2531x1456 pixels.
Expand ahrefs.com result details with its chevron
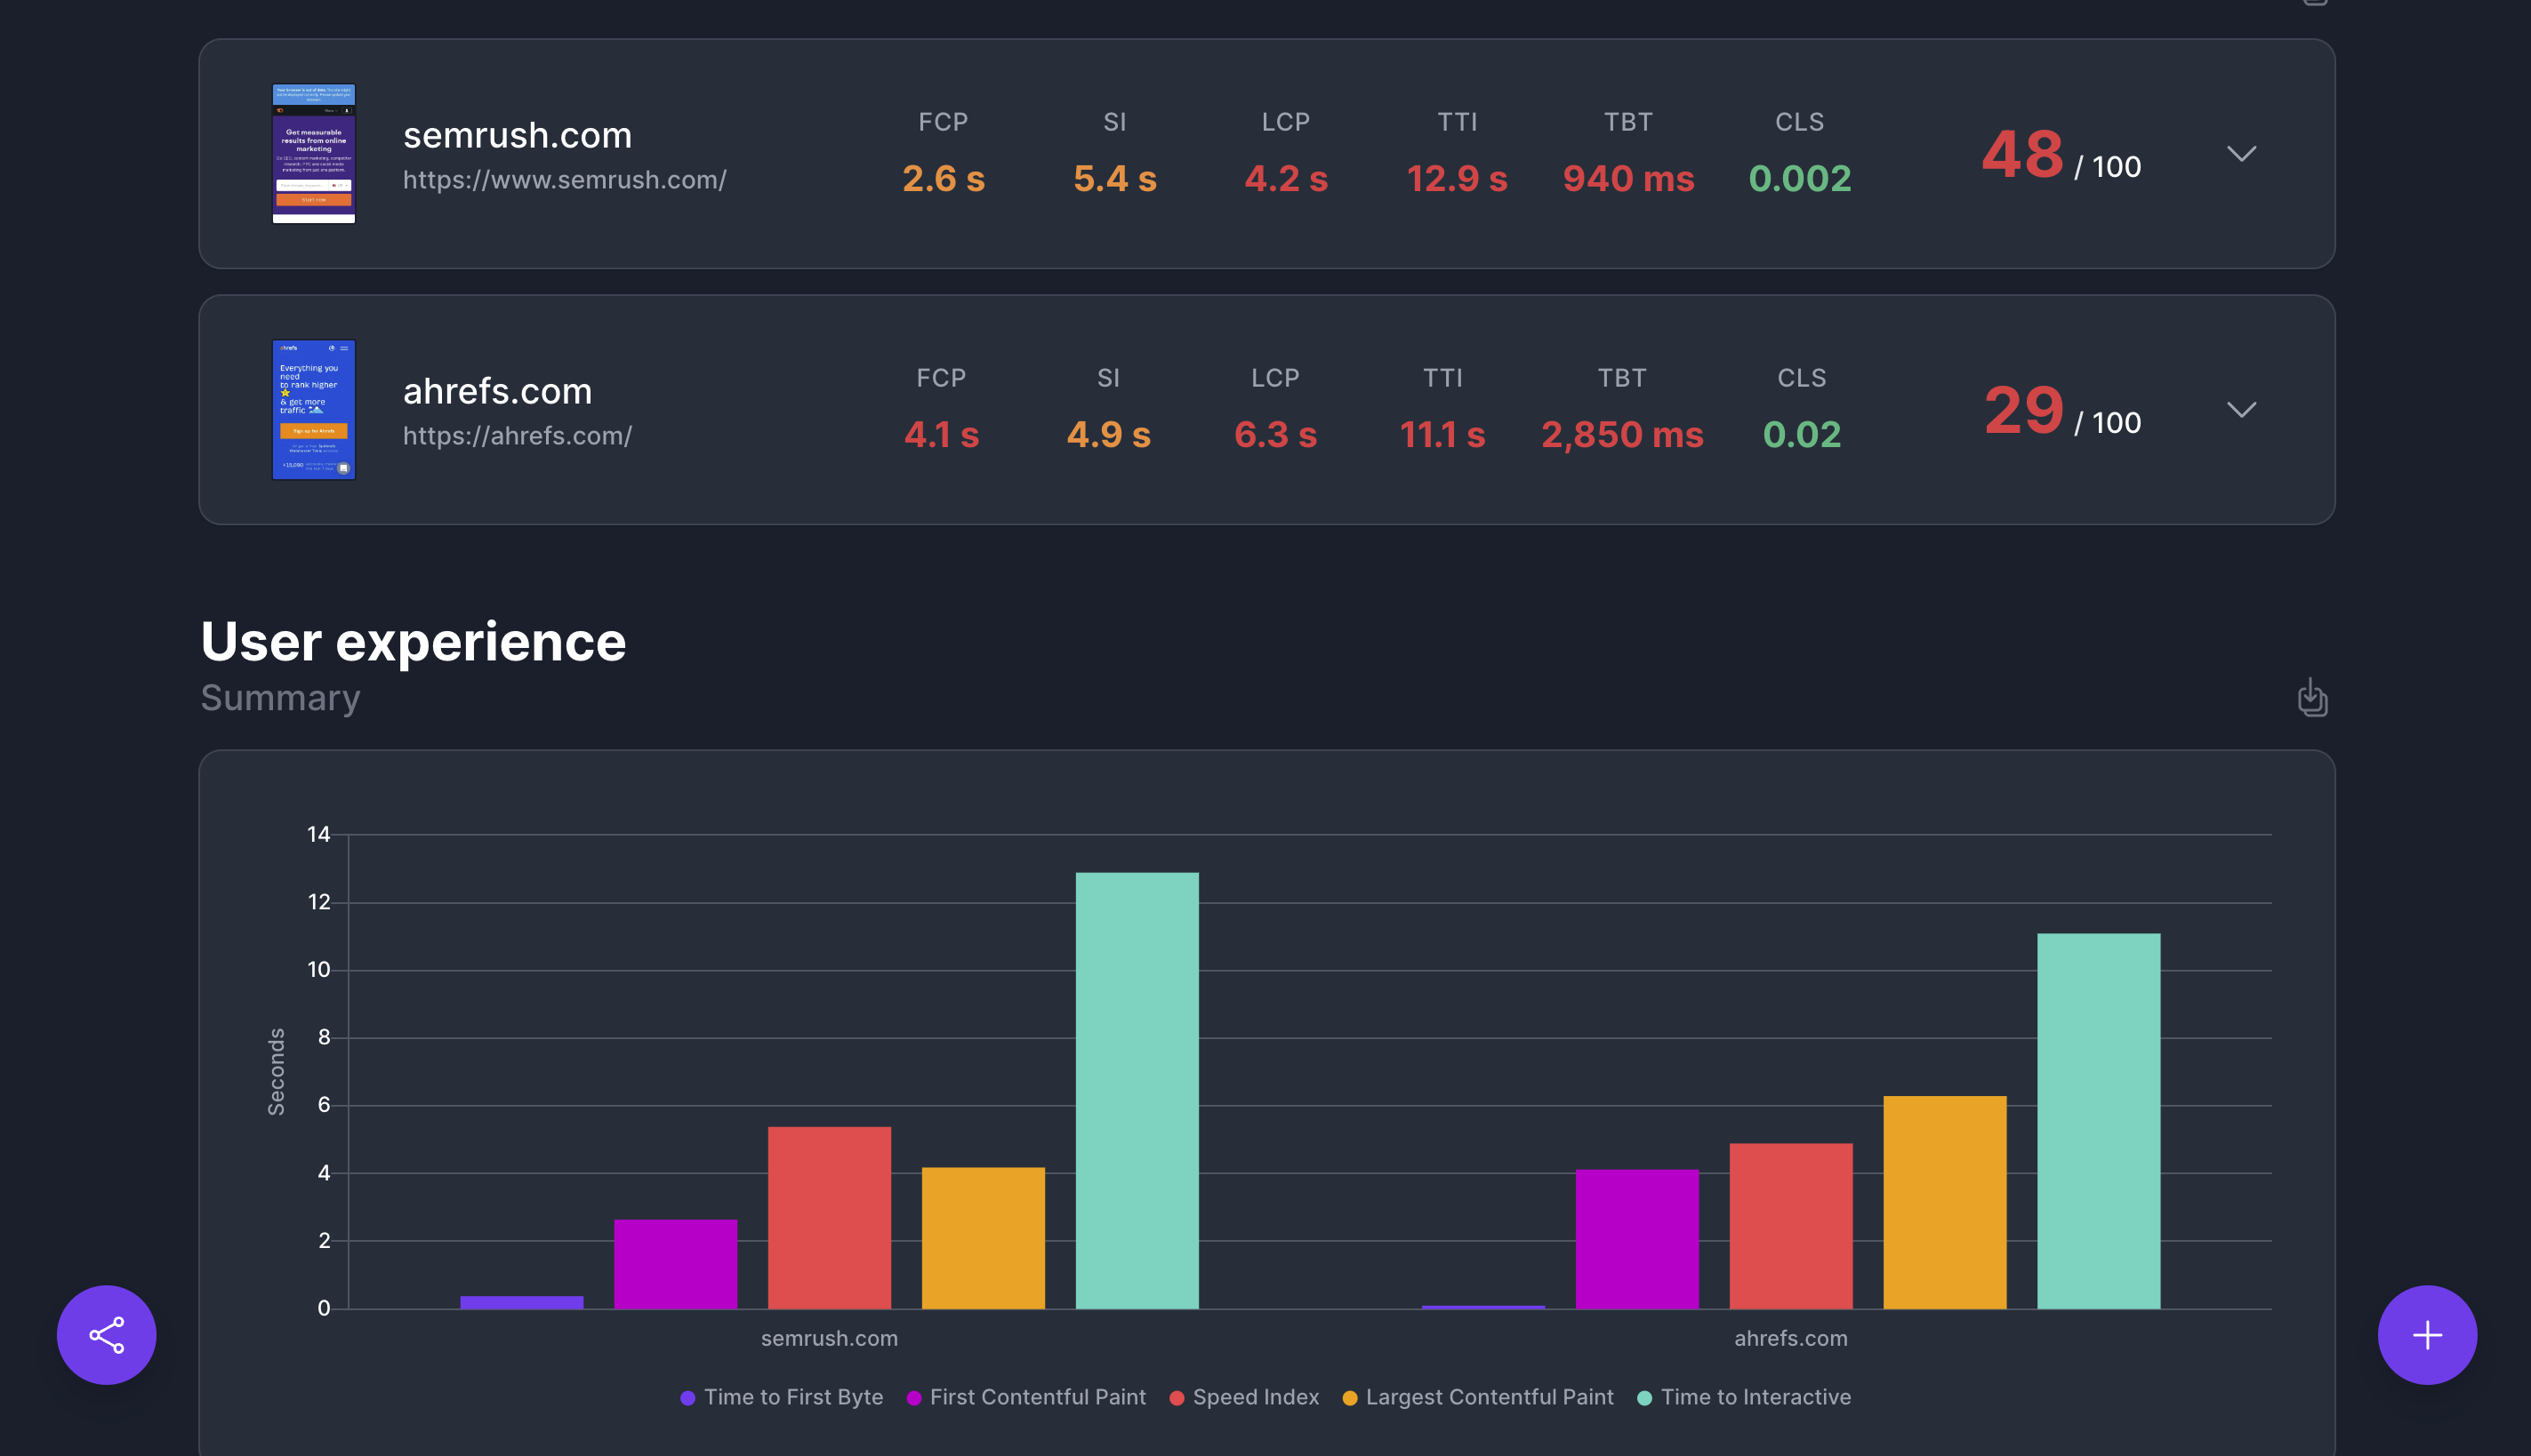(x=2242, y=410)
